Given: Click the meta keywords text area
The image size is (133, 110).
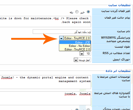Looking at the screenshot, I should [x=45, y=98].
